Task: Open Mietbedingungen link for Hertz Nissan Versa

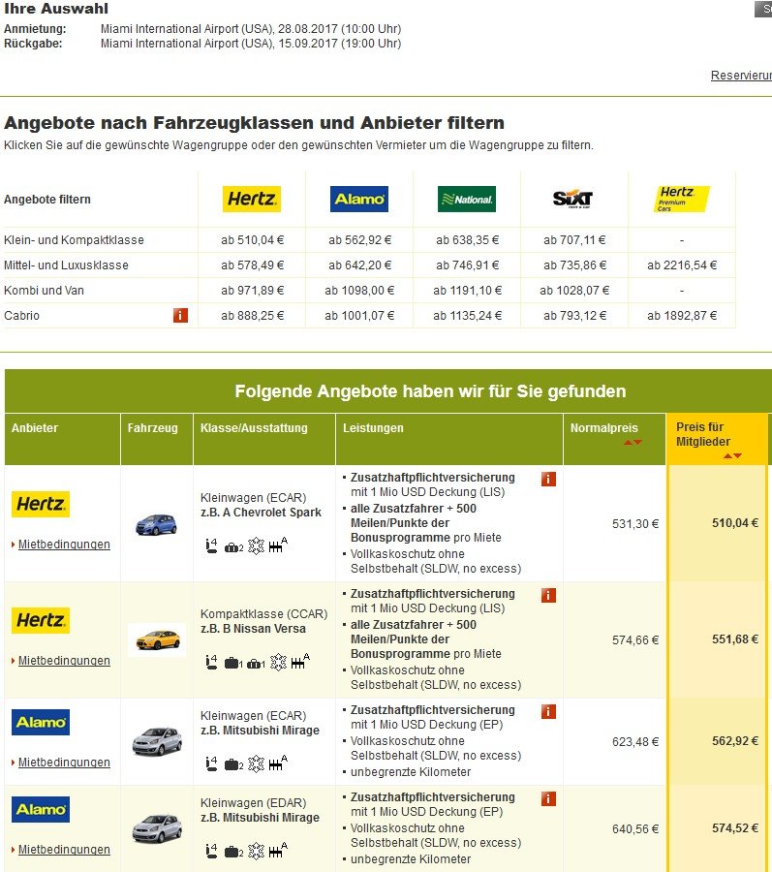Action: coord(64,661)
